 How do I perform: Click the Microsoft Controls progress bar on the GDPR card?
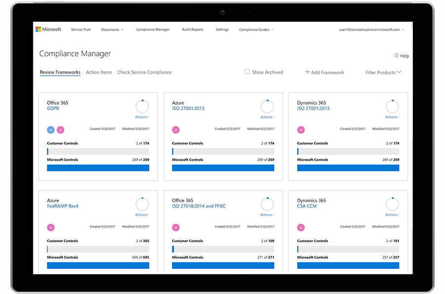[97, 168]
